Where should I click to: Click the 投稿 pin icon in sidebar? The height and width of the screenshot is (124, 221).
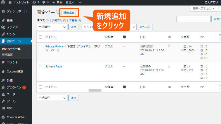point(3,20)
